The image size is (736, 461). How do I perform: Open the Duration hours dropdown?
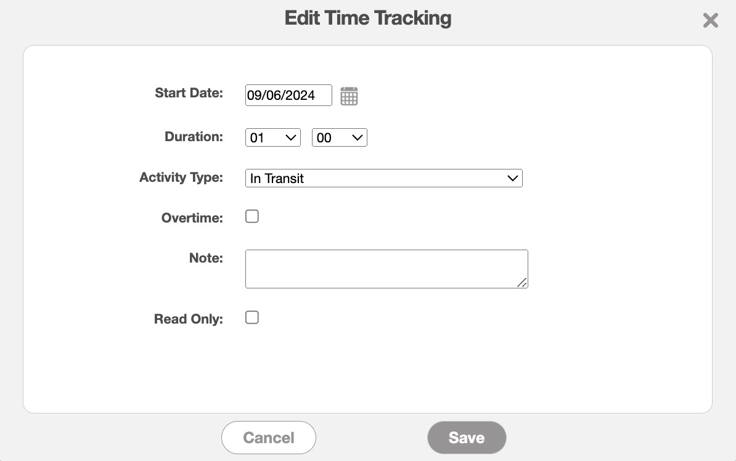coord(272,137)
